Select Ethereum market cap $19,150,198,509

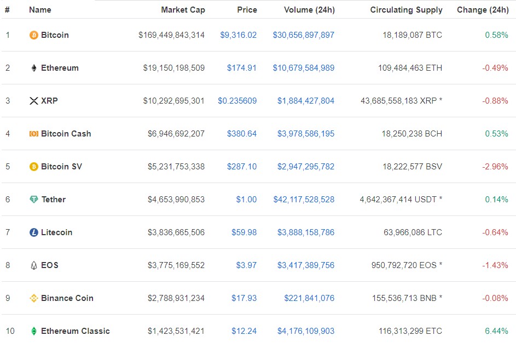click(174, 68)
